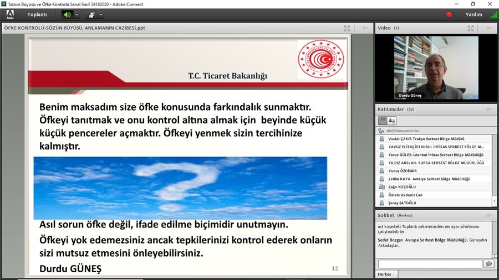Switch to participant status view

(x=392, y=121)
